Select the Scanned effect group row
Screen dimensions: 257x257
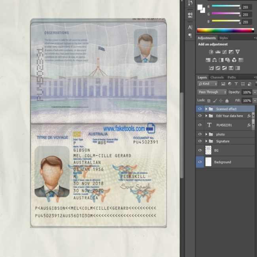225,109
